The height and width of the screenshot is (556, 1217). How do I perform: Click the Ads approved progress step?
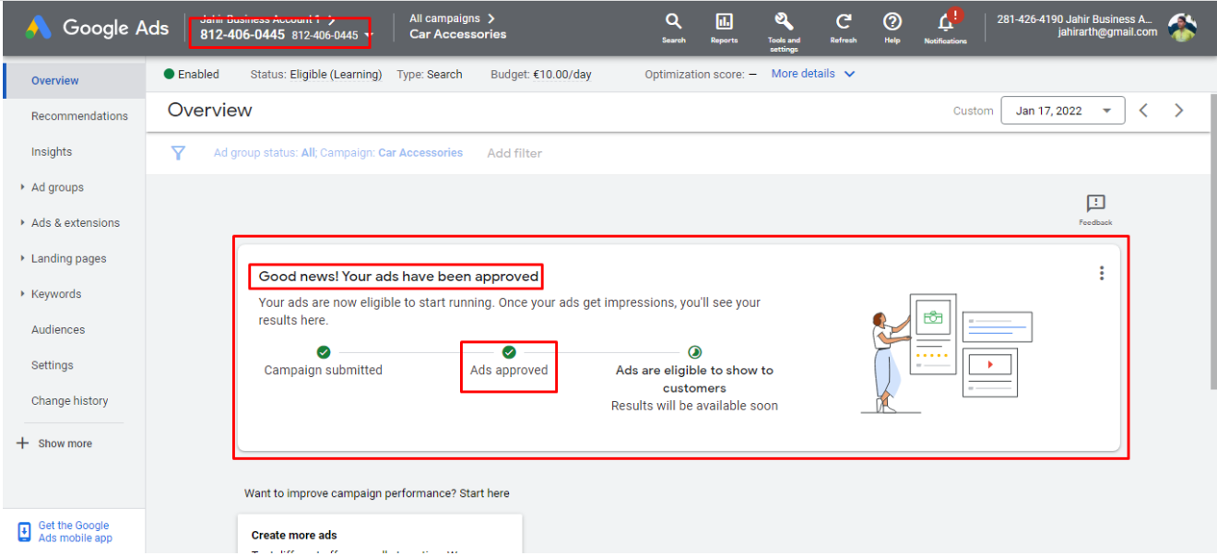tap(509, 361)
